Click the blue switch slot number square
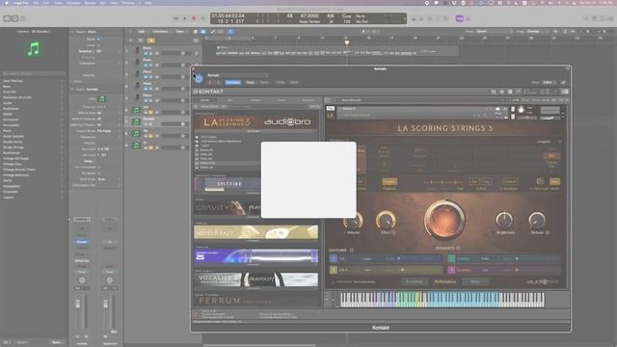Image resolution: width=617 pixels, height=347 pixels. [334, 258]
